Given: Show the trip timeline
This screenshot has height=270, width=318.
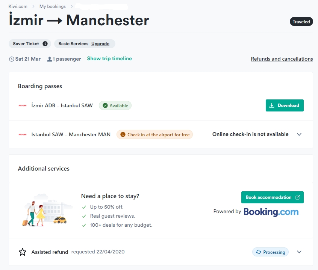Looking at the screenshot, I should tap(109, 59).
